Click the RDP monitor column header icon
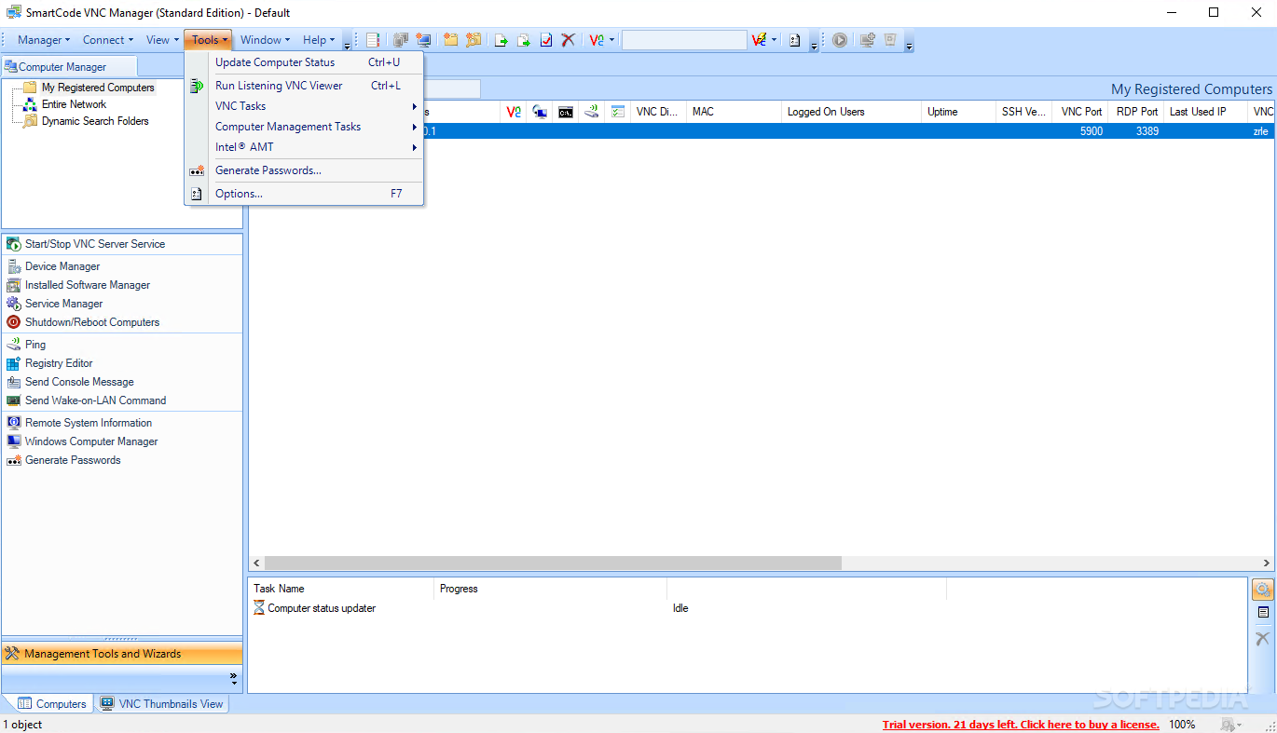This screenshot has height=733, width=1277. (x=540, y=112)
